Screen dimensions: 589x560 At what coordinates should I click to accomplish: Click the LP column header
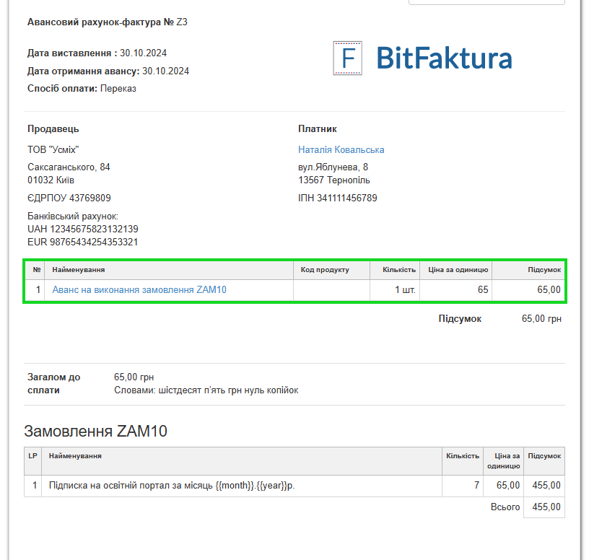point(32,456)
